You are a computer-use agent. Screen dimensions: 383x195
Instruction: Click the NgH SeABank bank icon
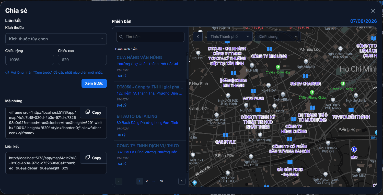pos(356,95)
